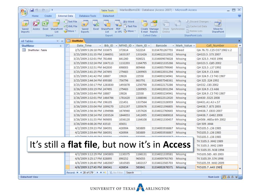Import from a SharePoint List
The height and width of the screenshot is (195, 260).
click(x=57, y=26)
